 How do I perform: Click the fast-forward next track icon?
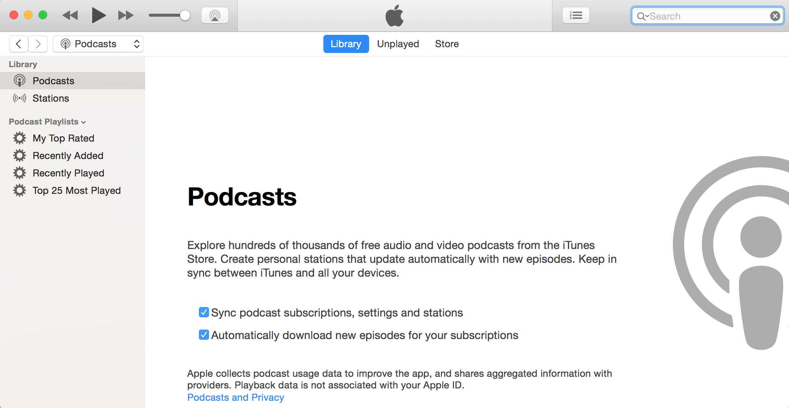[126, 16]
